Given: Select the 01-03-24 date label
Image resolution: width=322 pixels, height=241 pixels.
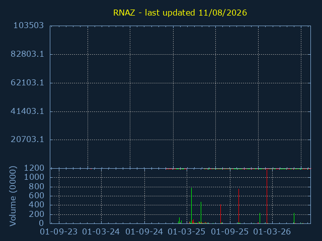Looking at the screenshot, I should (x=101, y=232).
